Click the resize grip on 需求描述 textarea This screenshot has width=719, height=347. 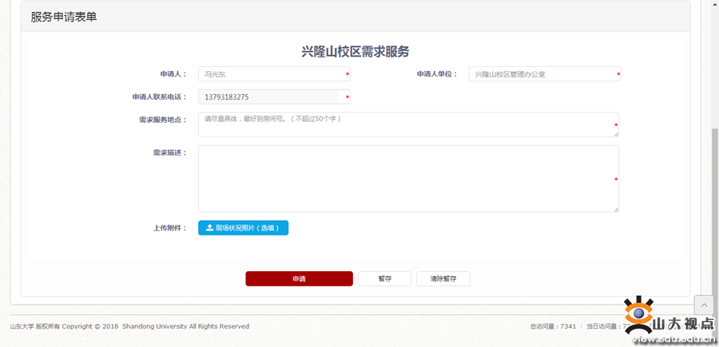coord(616,209)
